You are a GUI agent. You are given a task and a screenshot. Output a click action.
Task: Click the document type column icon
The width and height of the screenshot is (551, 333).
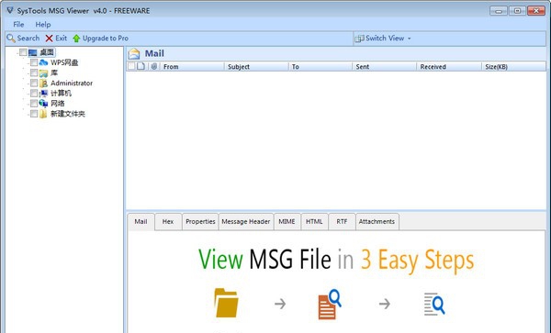point(141,66)
